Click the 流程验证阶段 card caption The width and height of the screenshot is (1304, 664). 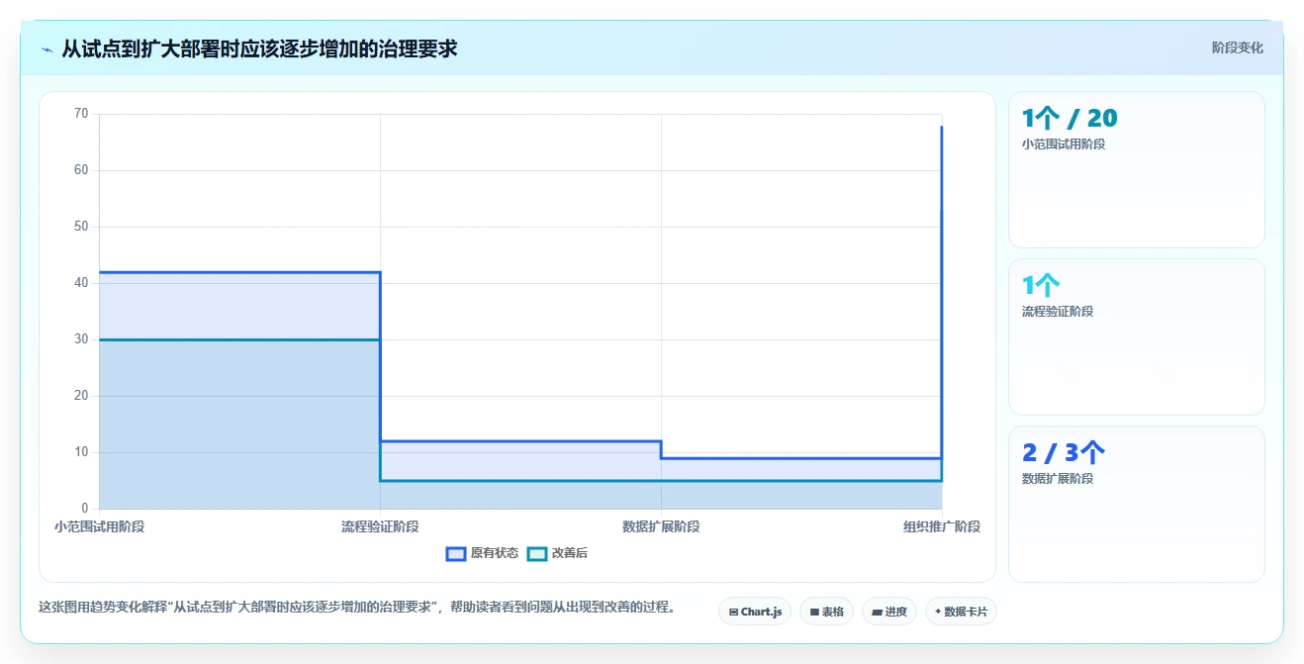1058,312
